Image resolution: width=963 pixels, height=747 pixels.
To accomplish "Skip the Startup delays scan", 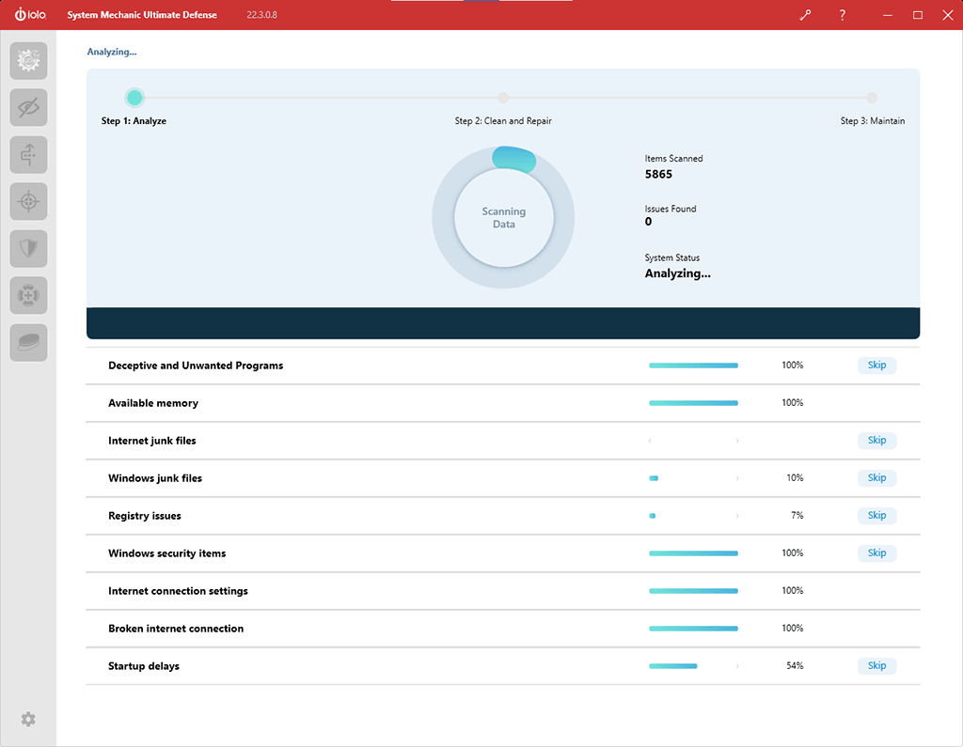I will tap(876, 666).
